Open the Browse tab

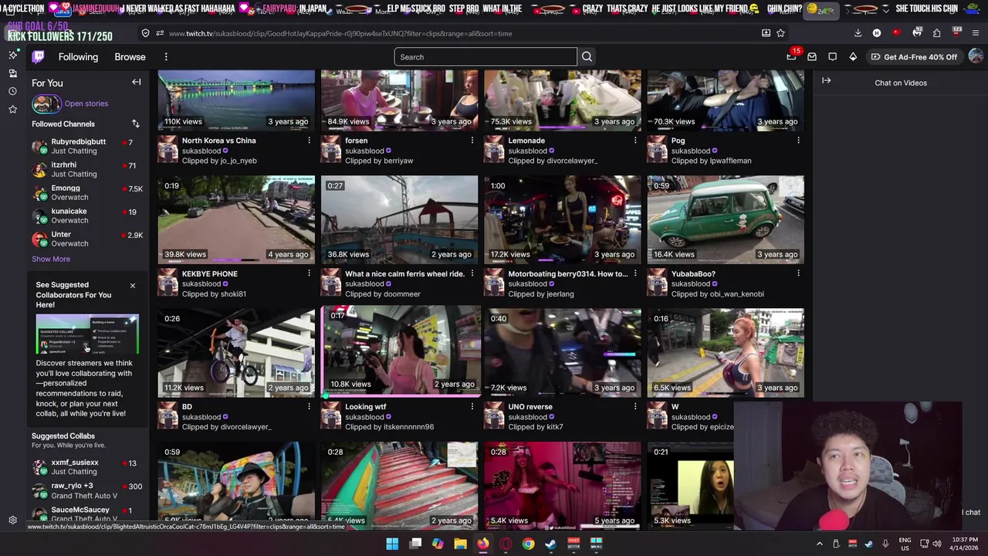click(x=130, y=57)
